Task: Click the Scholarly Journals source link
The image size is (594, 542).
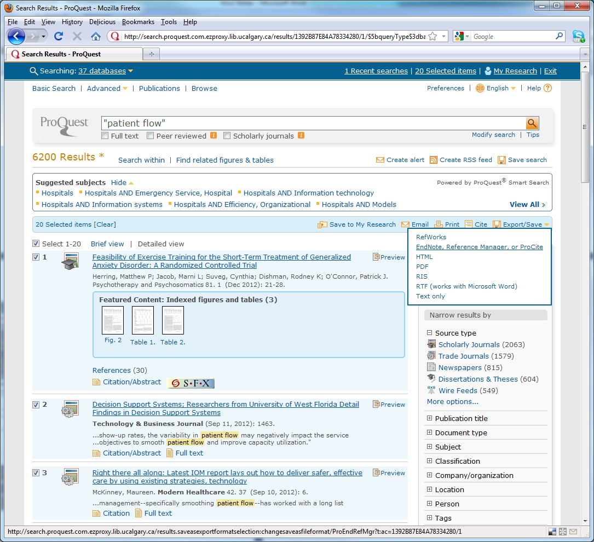Action: [469, 344]
